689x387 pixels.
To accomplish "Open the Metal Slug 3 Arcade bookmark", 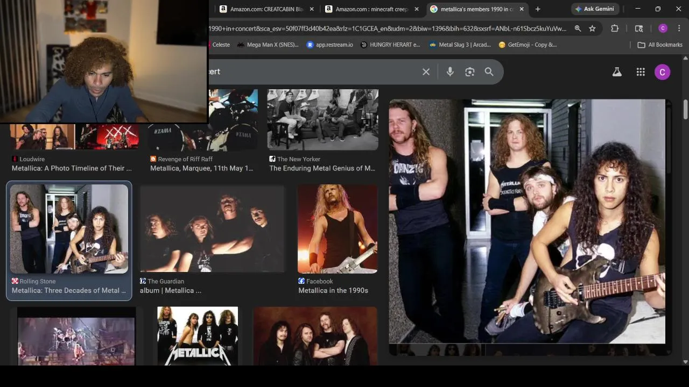I will (x=460, y=45).
